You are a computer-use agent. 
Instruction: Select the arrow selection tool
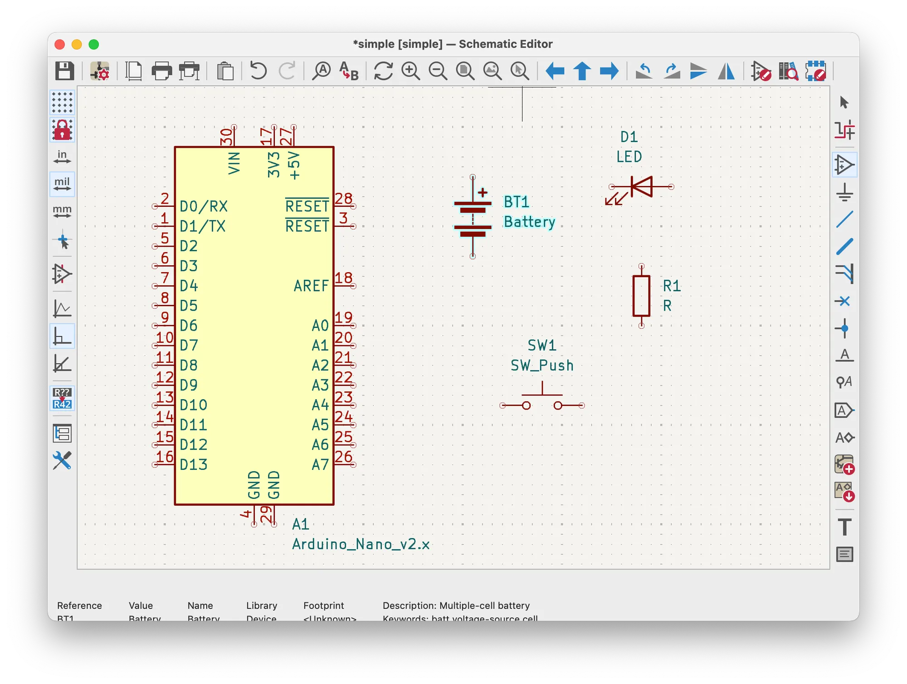click(844, 103)
